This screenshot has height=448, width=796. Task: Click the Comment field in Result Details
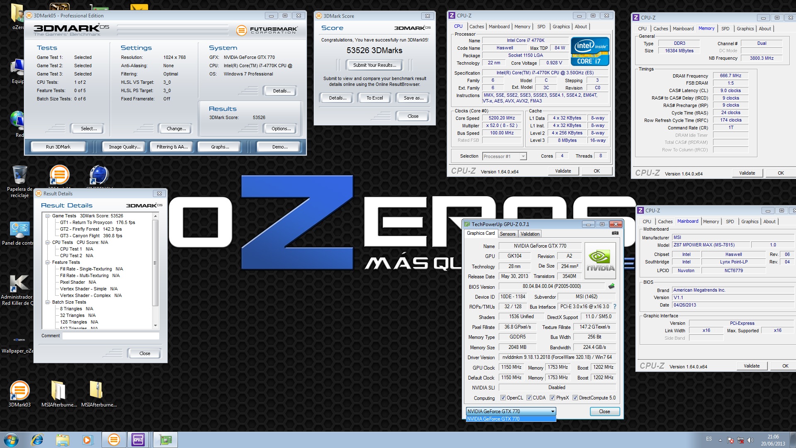coord(111,336)
